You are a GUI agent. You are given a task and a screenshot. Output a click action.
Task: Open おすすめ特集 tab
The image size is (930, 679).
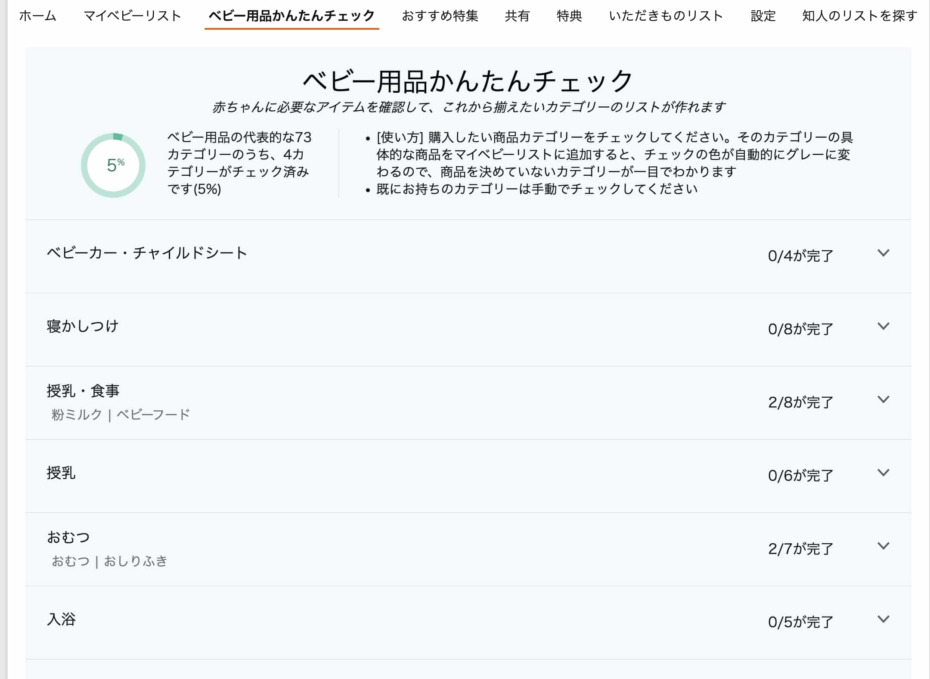coord(440,16)
